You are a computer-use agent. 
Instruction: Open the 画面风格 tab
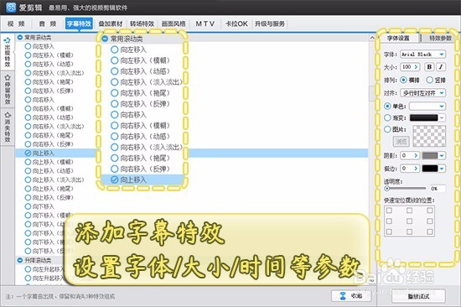coord(174,23)
